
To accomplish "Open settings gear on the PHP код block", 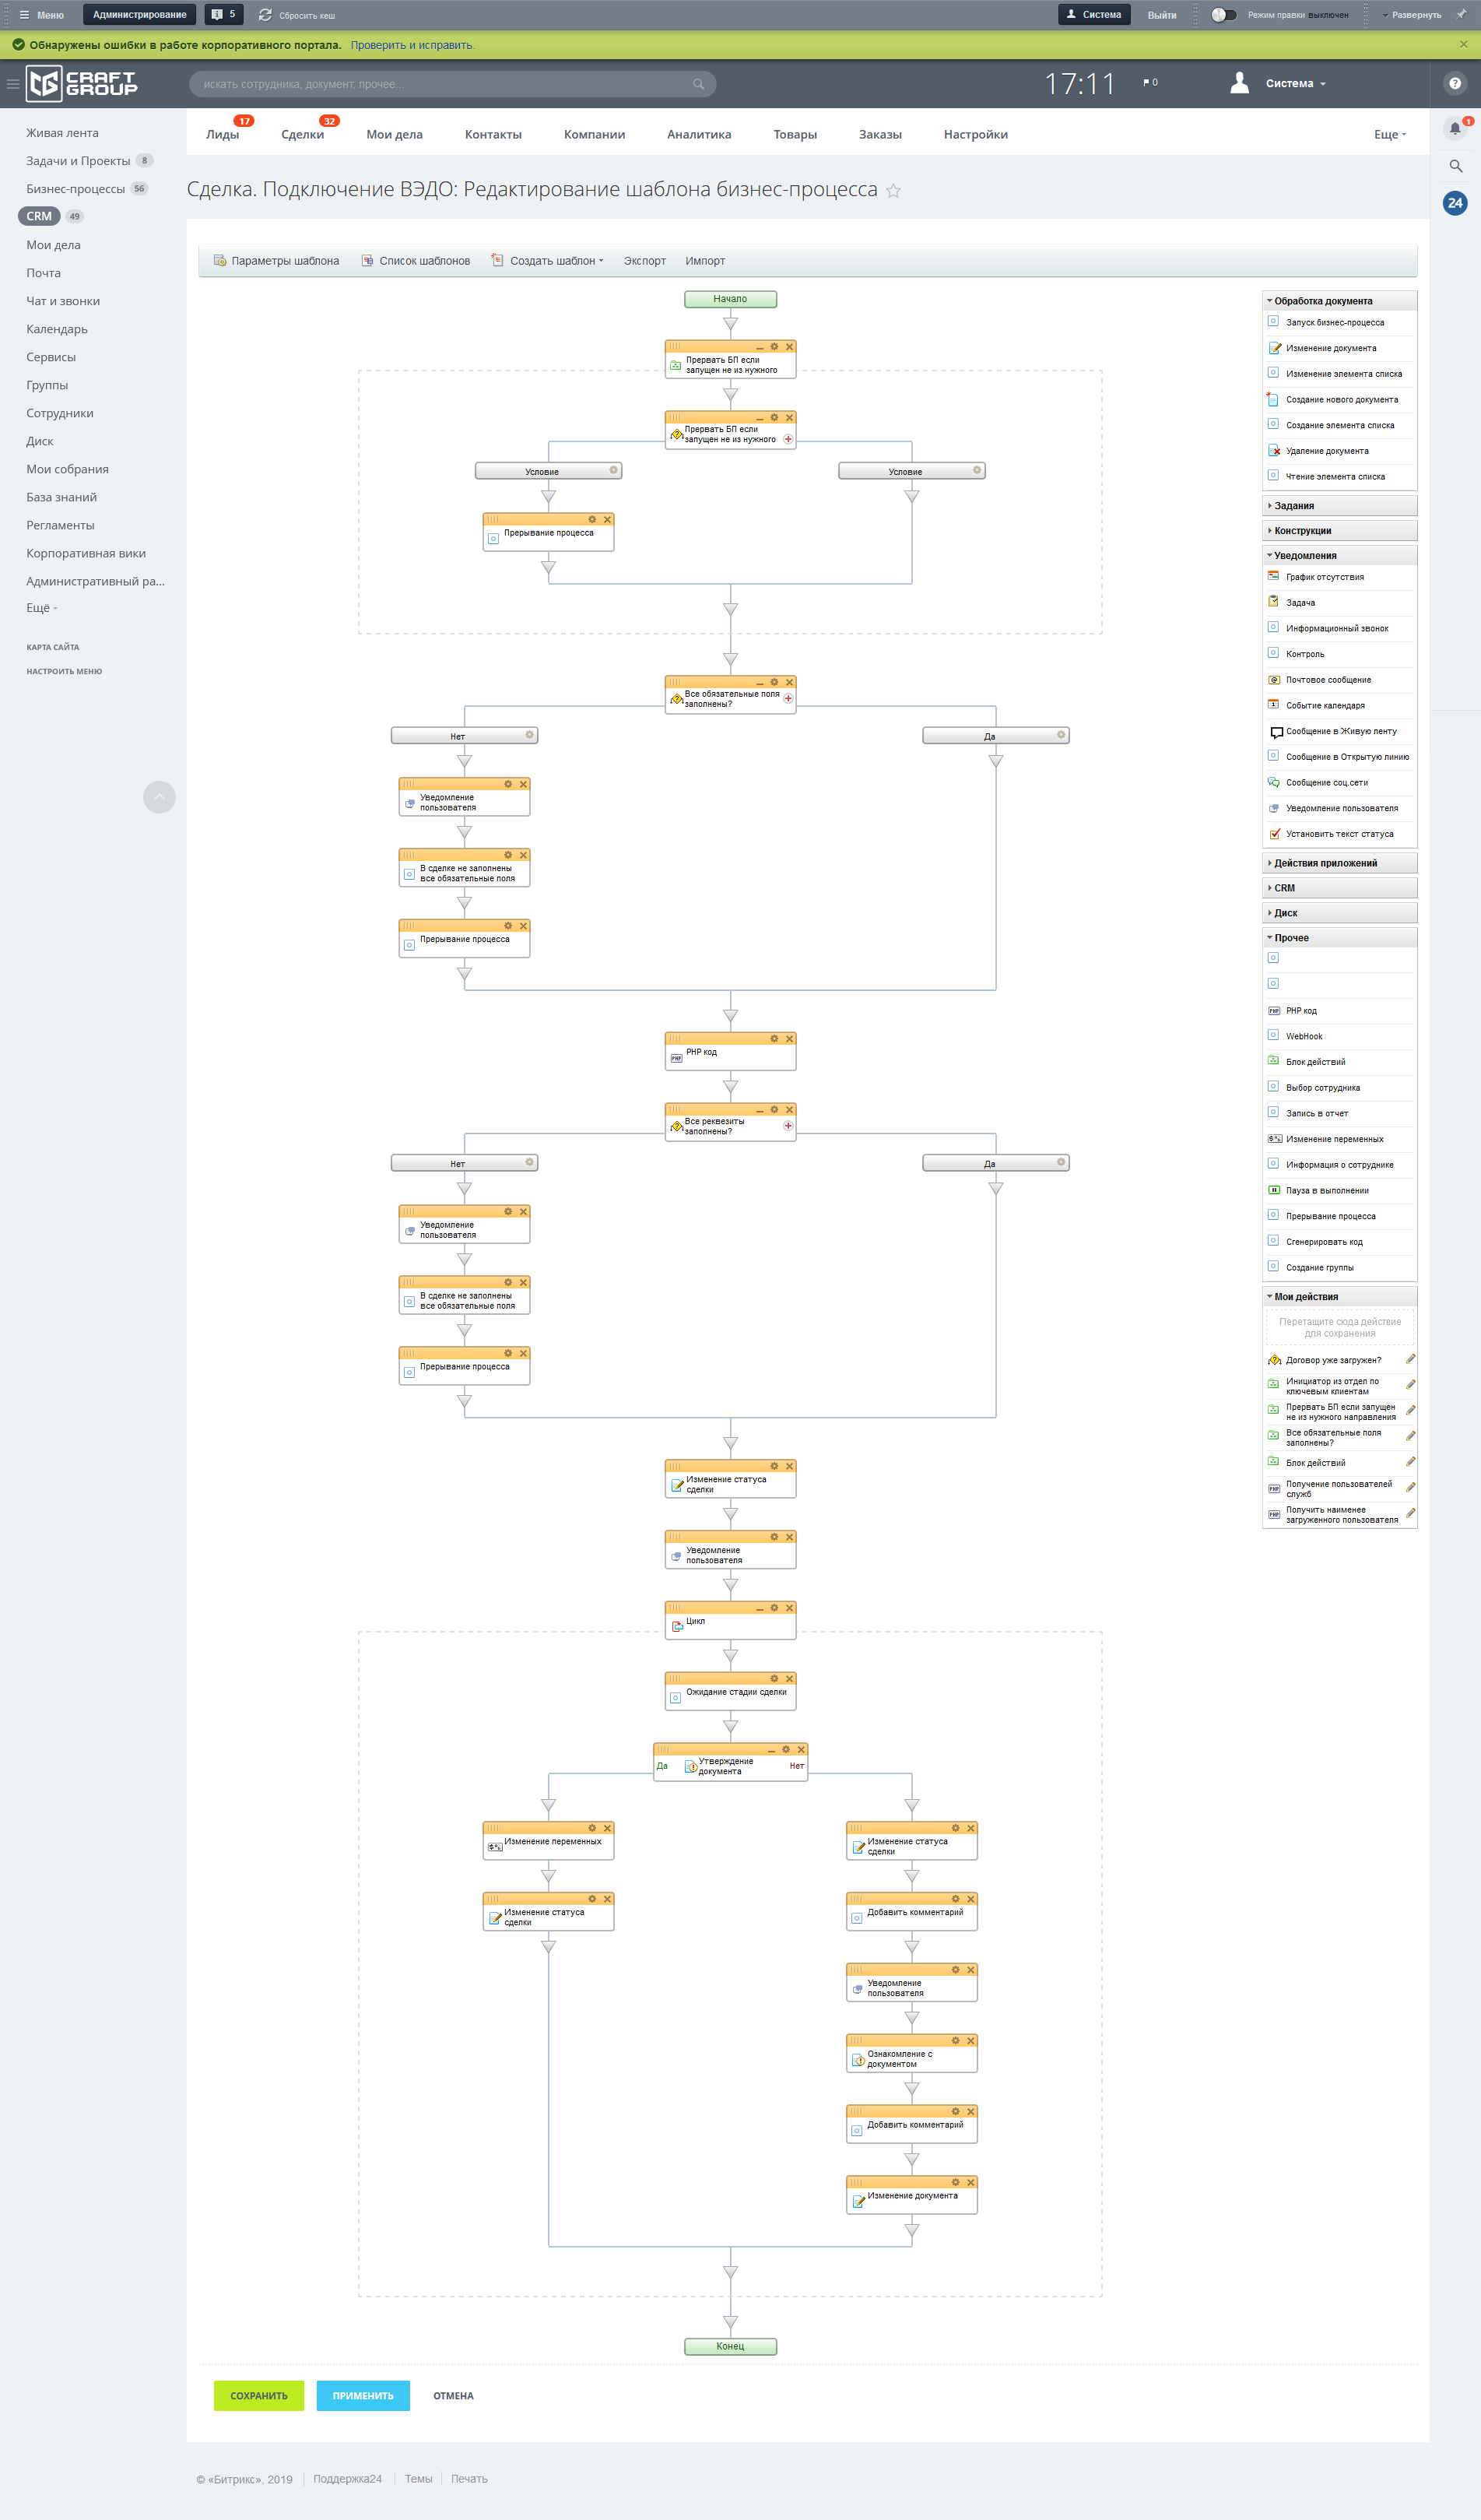I will point(774,1039).
